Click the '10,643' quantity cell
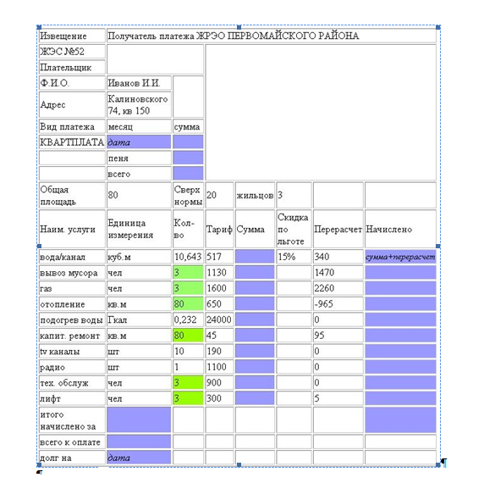The height and width of the screenshot is (483, 495). pyautogui.click(x=188, y=257)
